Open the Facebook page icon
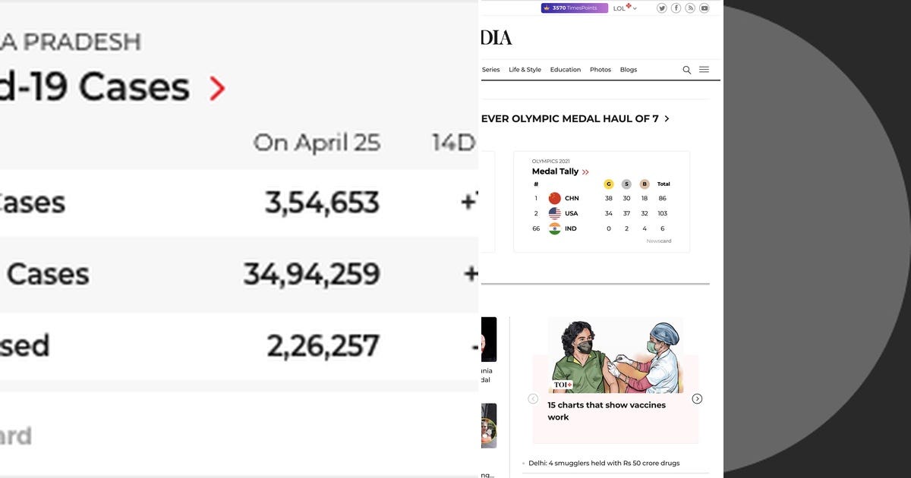Viewport: 911px width, 478px height. coord(676,8)
